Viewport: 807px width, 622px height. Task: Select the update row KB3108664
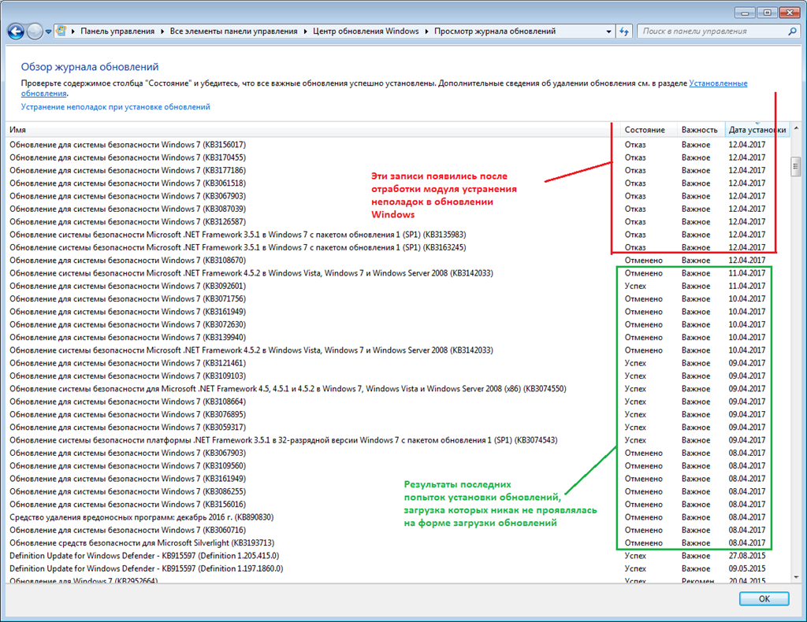[397, 402]
